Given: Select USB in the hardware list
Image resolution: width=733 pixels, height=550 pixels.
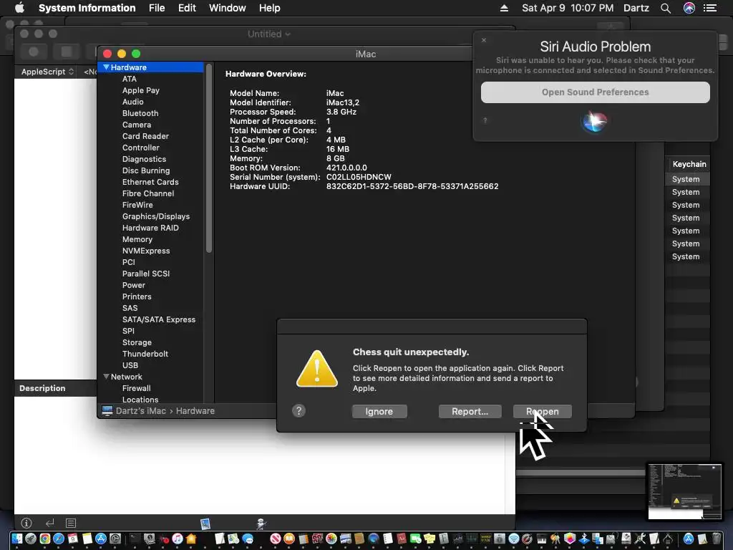Looking at the screenshot, I should [x=130, y=365].
